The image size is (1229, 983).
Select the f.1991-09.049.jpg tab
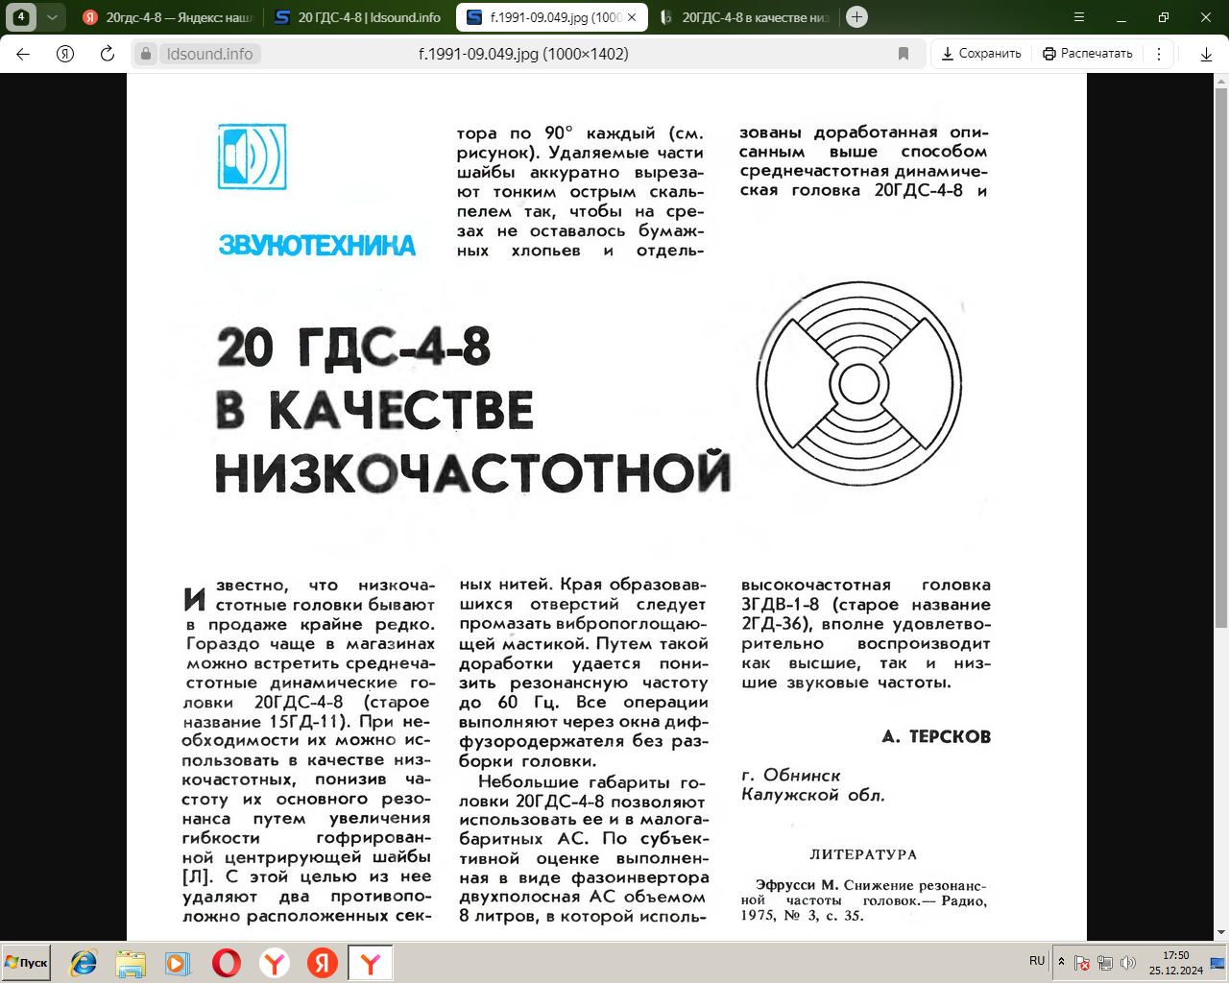[551, 17]
